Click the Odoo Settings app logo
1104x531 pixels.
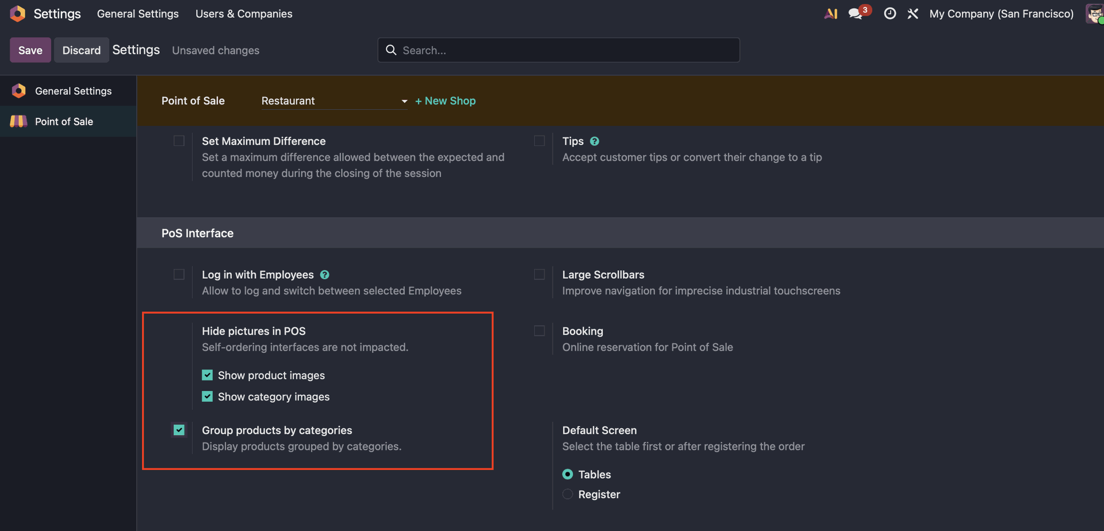18,14
